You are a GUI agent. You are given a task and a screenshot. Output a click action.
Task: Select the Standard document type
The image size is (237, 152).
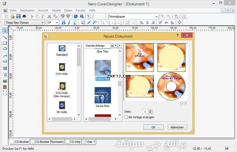62,51
